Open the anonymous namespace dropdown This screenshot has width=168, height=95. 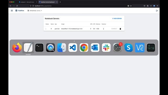[x=35, y=11]
